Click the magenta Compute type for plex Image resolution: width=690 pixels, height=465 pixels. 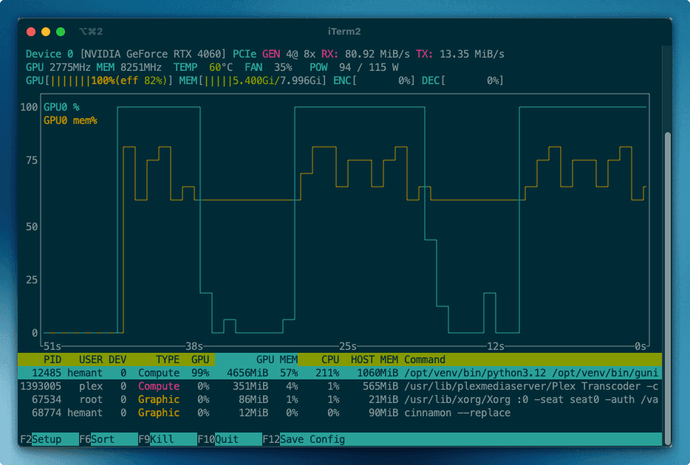[159, 386]
